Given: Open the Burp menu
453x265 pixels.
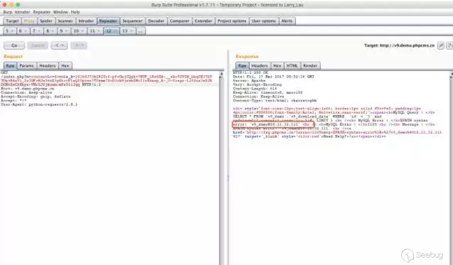Looking at the screenshot, I should [7, 12].
